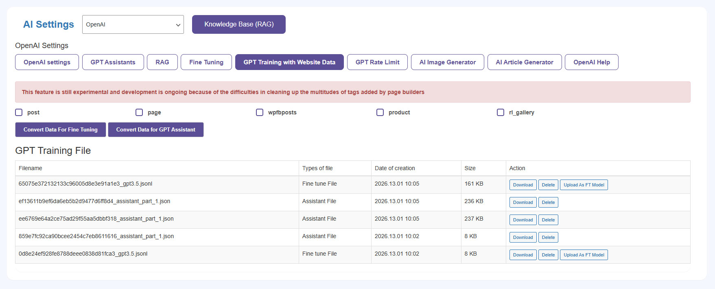Open the AI provider dropdown showing OpenAI

tap(133, 24)
